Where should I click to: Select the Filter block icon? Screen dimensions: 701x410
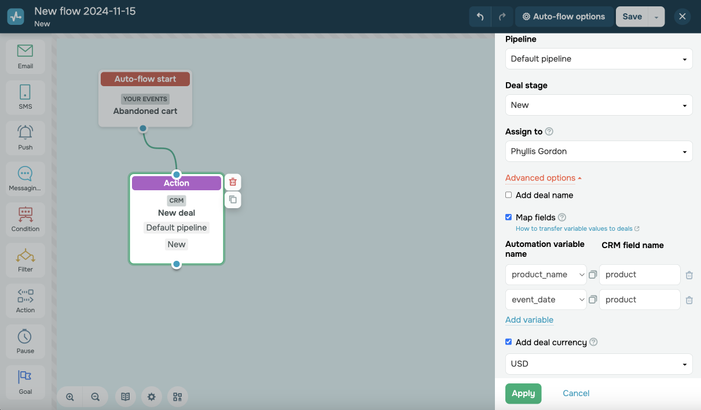[25, 259]
